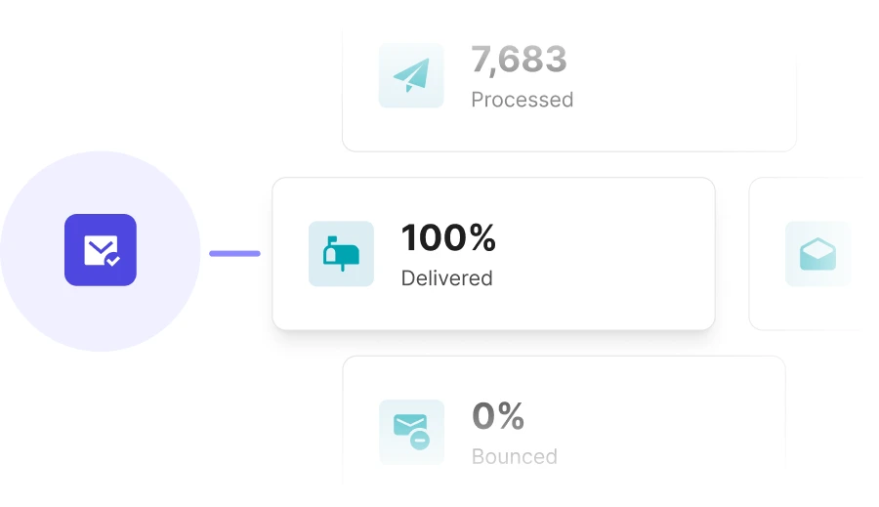Select the Processed label text
The width and height of the screenshot is (879, 507).
click(x=522, y=100)
